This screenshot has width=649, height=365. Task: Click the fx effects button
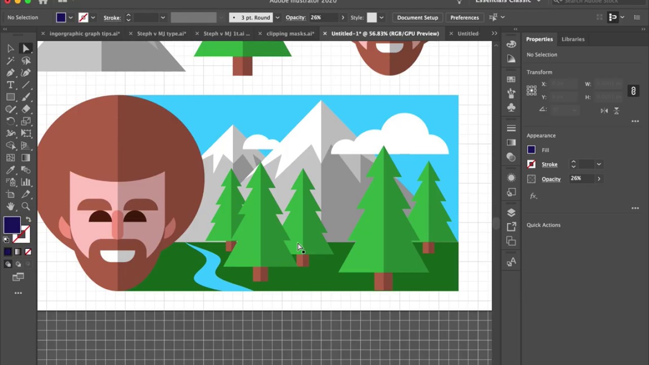point(533,196)
